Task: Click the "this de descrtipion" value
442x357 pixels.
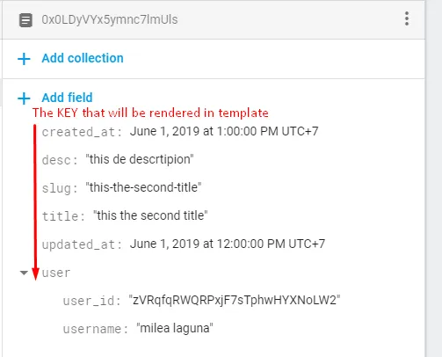Action: 140,159
